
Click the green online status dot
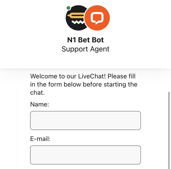click(68, 8)
